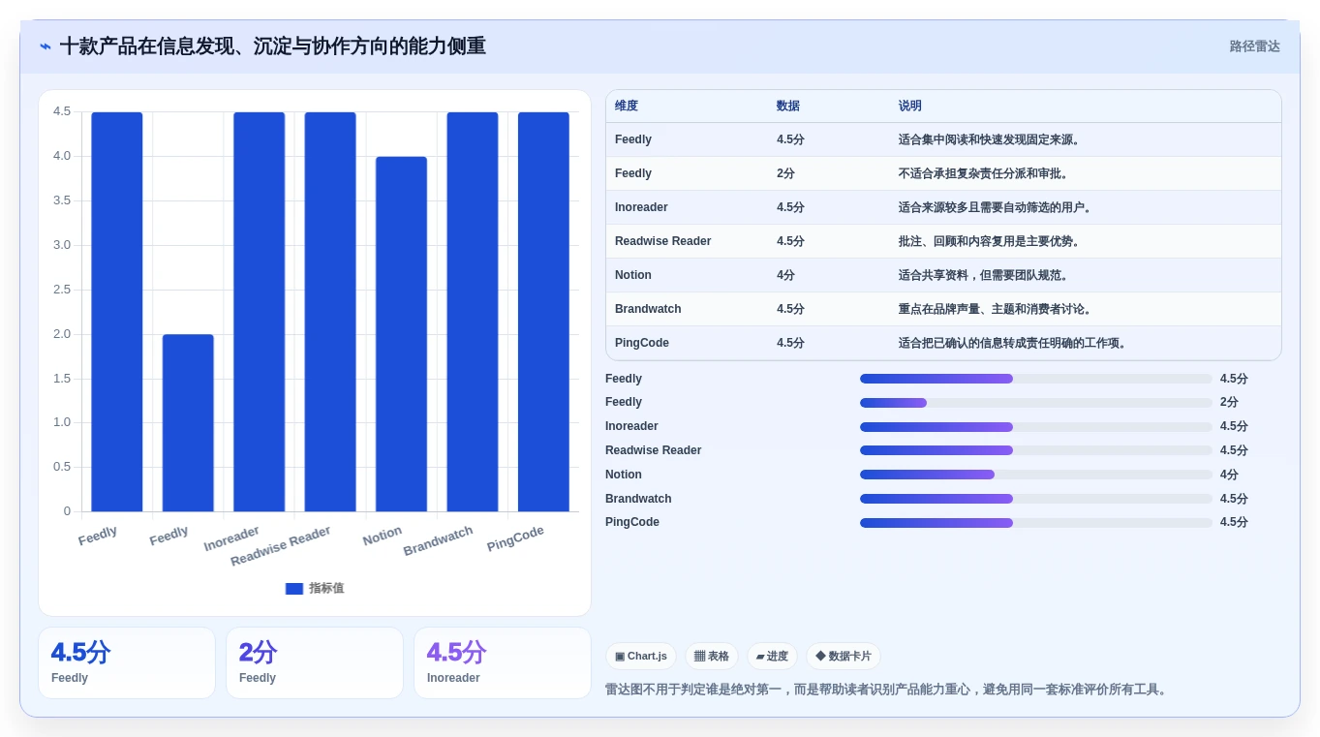Viewport: 1320px width, 737px height.
Task: Open the Feedly 2分 data card
Action: pyautogui.click(x=315, y=663)
